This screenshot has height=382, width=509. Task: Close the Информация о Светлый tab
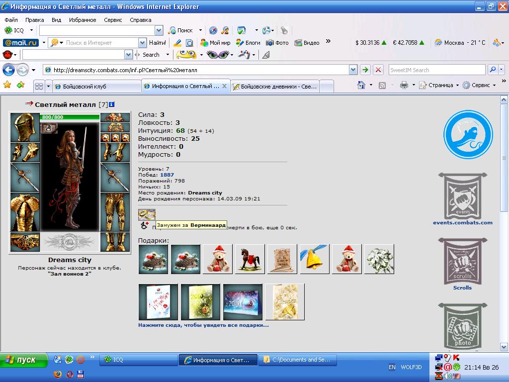click(224, 86)
